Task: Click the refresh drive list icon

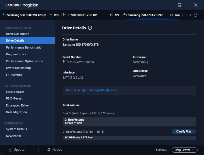Action: tap(195, 15)
